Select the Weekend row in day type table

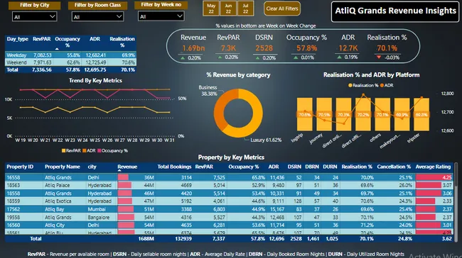[70, 62]
